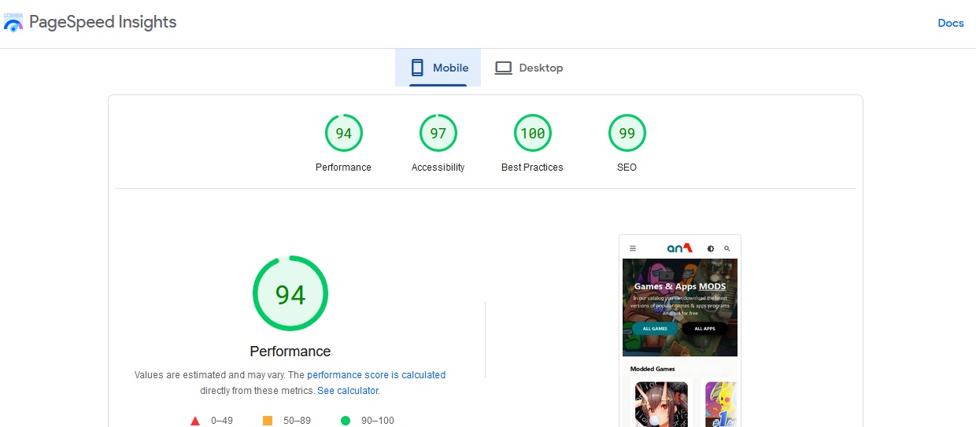This screenshot has height=427, width=976.
Task: Click the dark mode icon in preview
Action: point(711,248)
